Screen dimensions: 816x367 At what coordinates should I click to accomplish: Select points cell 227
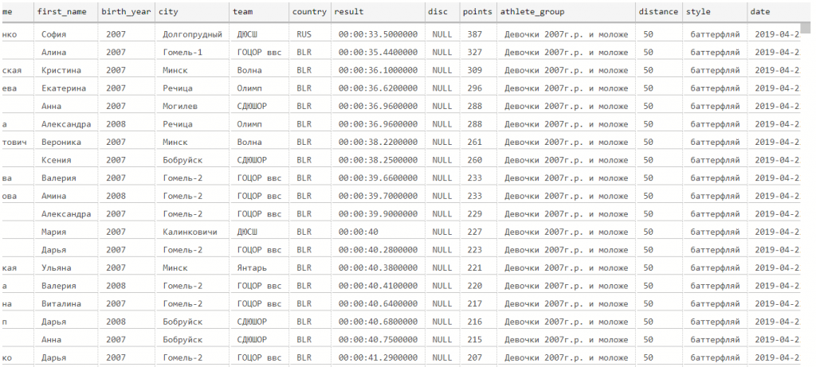(475, 232)
